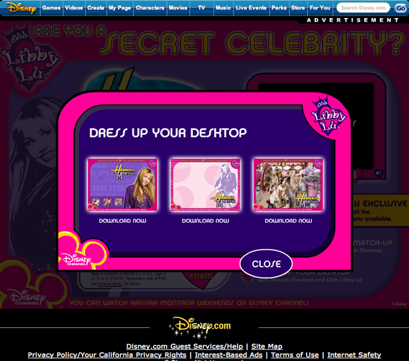The image size is (409, 361).
Task: Open Disney.com Guest Services/Help link
Action: [185, 347]
